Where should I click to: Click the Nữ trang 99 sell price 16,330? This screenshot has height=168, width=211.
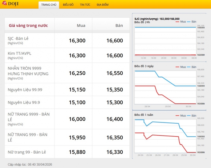pyautogui.click(x=115, y=152)
